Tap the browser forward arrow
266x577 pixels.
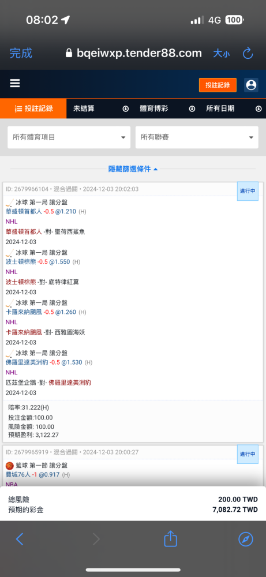tap(96, 539)
